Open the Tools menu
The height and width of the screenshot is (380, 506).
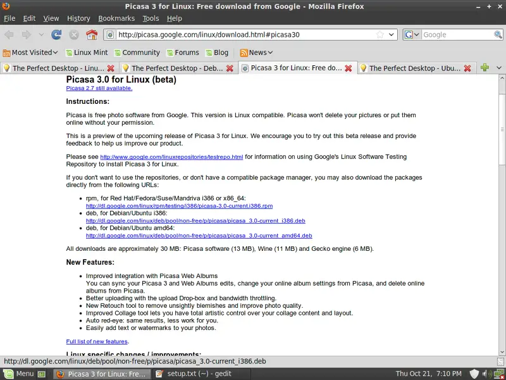(x=151, y=18)
